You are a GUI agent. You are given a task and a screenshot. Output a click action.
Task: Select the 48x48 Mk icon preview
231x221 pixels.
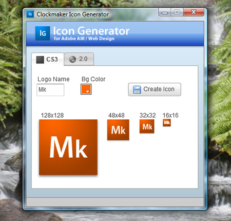click(118, 130)
